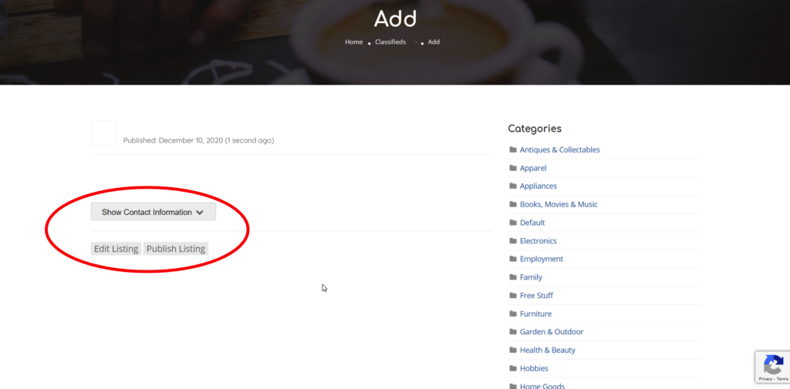Click the empty author avatar thumbnail

103,133
